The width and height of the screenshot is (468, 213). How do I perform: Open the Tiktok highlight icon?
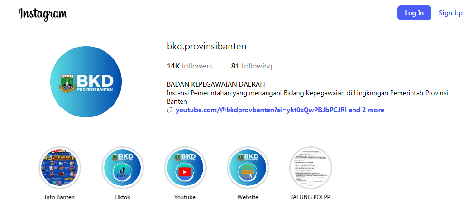[x=123, y=167]
